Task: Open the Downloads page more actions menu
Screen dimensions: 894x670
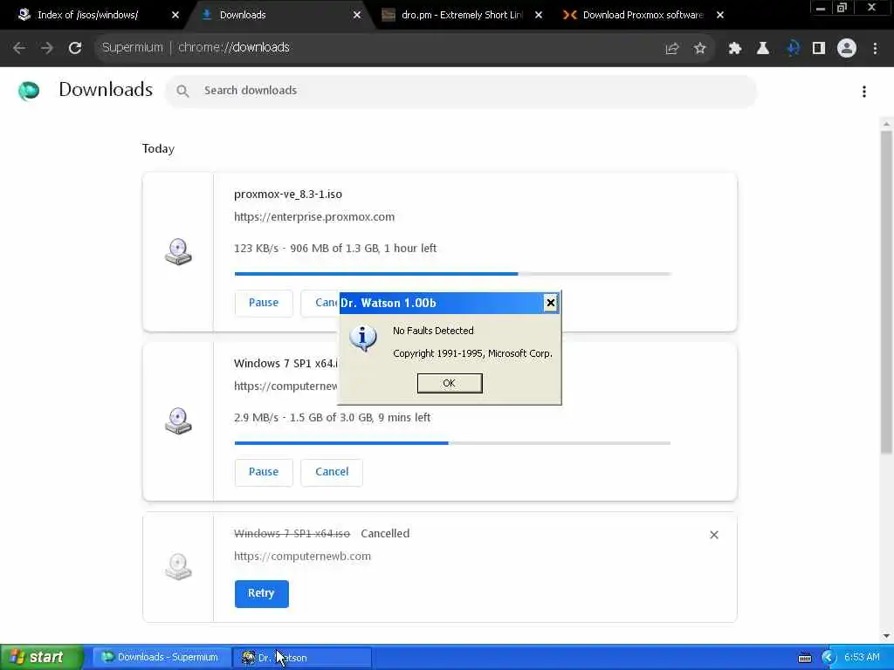Action: 864,91
